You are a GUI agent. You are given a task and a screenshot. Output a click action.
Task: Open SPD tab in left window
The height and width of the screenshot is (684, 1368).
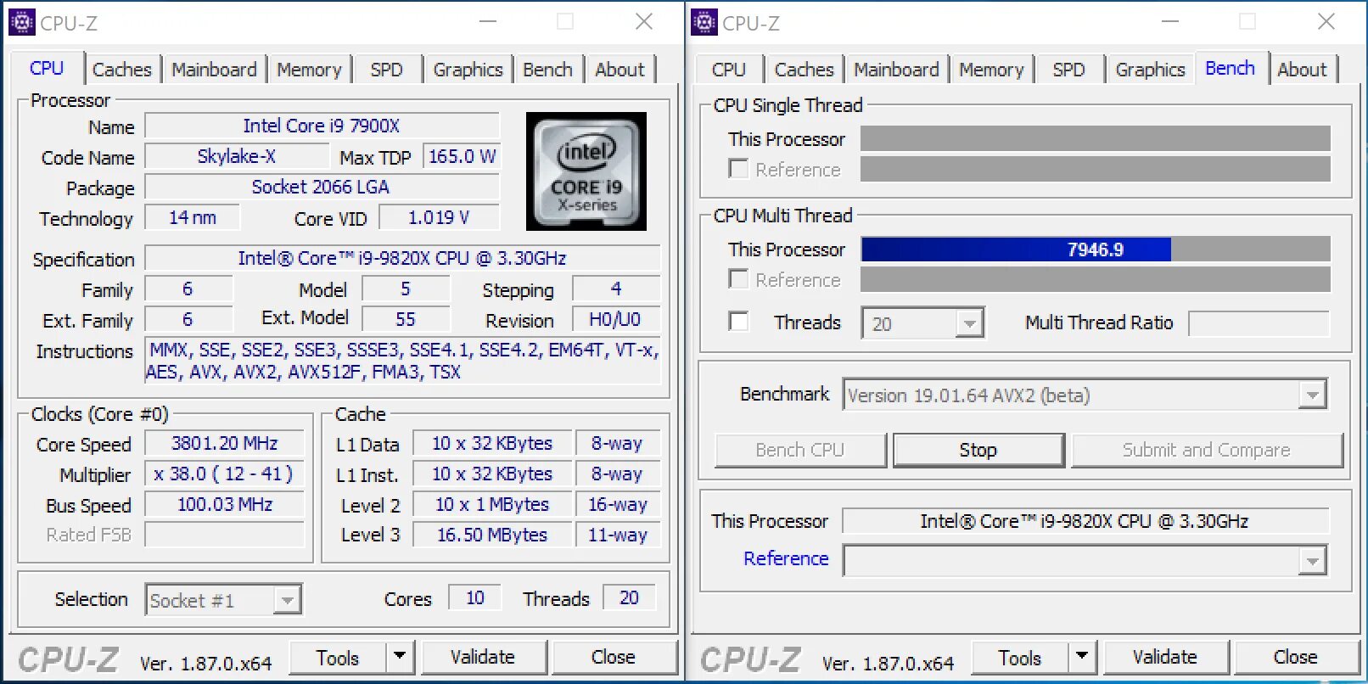tap(387, 70)
